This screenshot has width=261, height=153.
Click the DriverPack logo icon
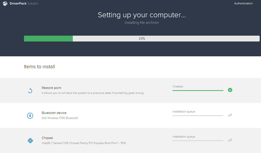[x=5, y=4]
